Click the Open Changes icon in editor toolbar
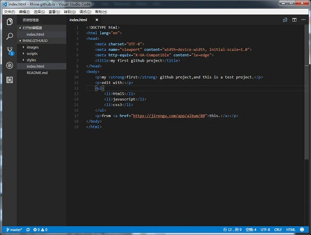Viewport: 311px width, 235px height. point(285,20)
